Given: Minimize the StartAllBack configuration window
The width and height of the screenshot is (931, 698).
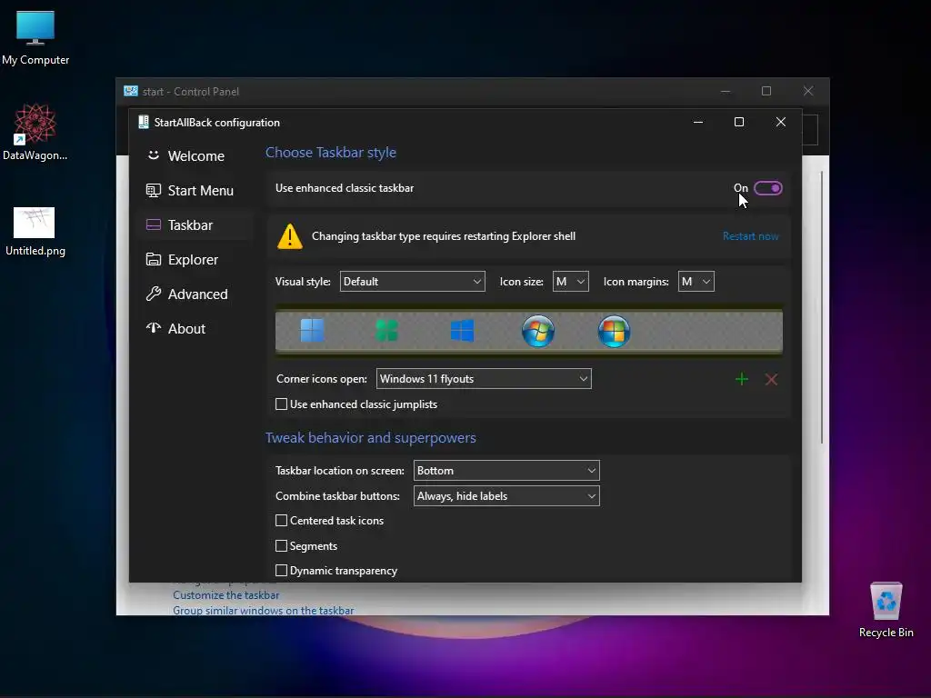Looking at the screenshot, I should (x=698, y=123).
